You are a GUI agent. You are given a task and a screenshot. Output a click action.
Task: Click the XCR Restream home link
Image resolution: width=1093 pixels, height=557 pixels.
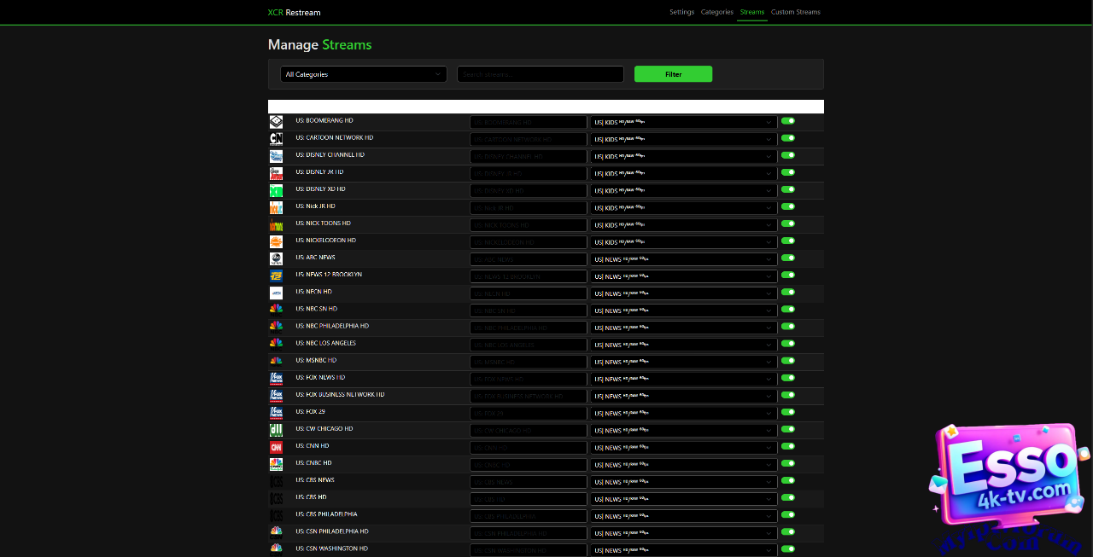[x=294, y=13]
